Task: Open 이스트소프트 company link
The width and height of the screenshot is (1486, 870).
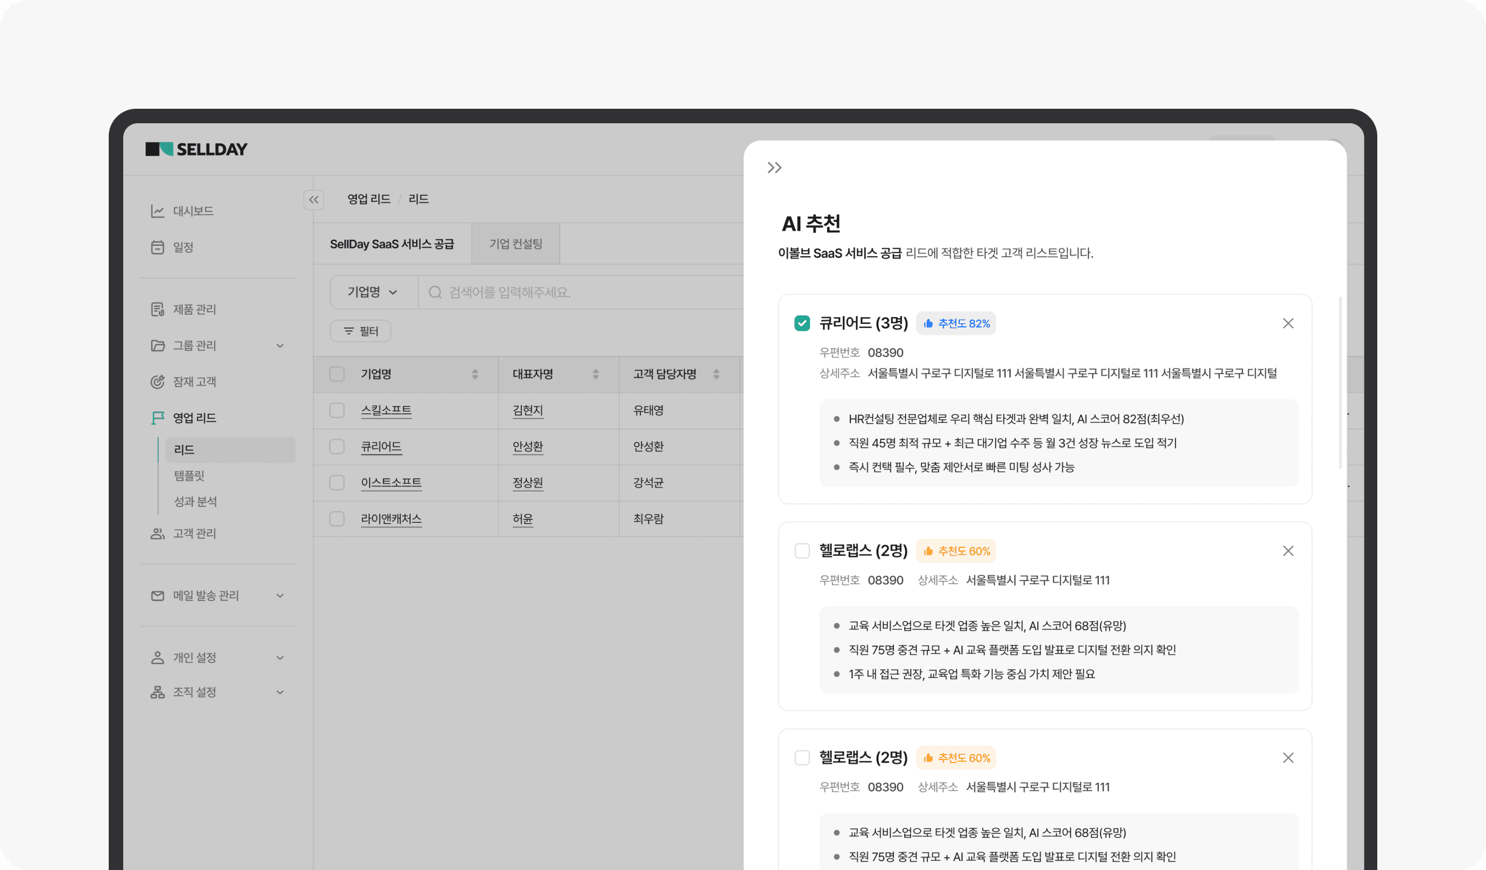Action: pos(391,483)
